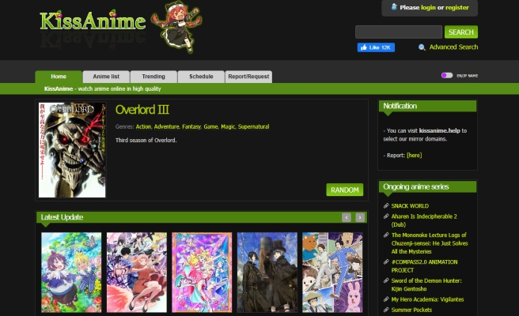Select the Action genre link
Viewport: 519px width, 316px height.
pos(143,126)
